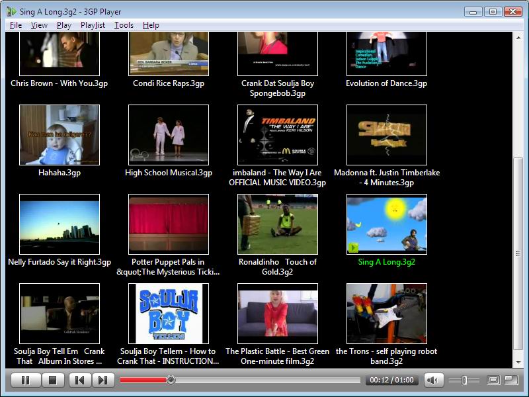Pause the current video playback
This screenshot has width=529, height=397.
click(26, 380)
